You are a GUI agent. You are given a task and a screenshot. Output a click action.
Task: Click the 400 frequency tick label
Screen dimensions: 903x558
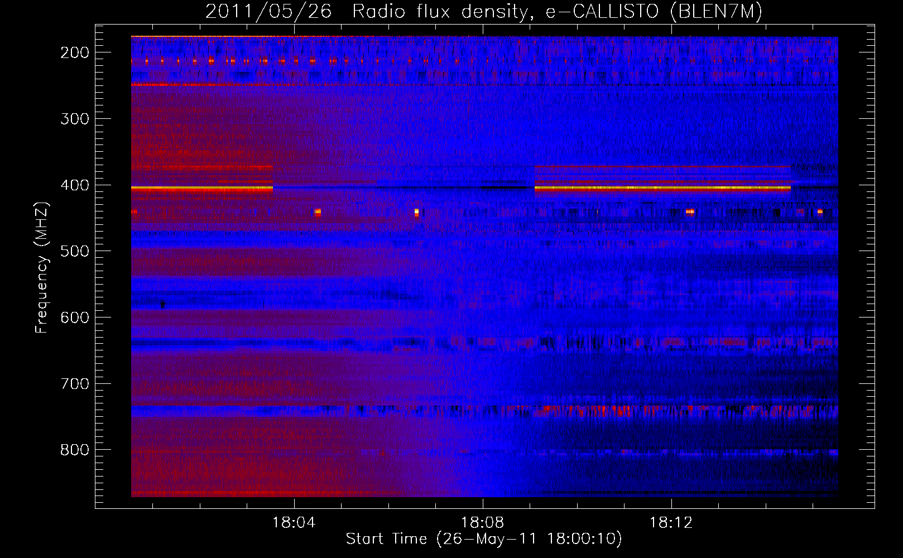(x=75, y=185)
